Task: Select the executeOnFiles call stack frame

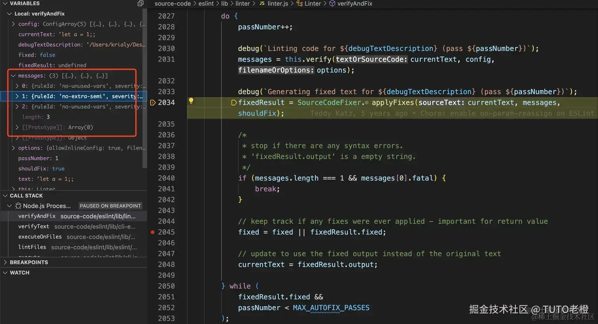Action: 74,237
